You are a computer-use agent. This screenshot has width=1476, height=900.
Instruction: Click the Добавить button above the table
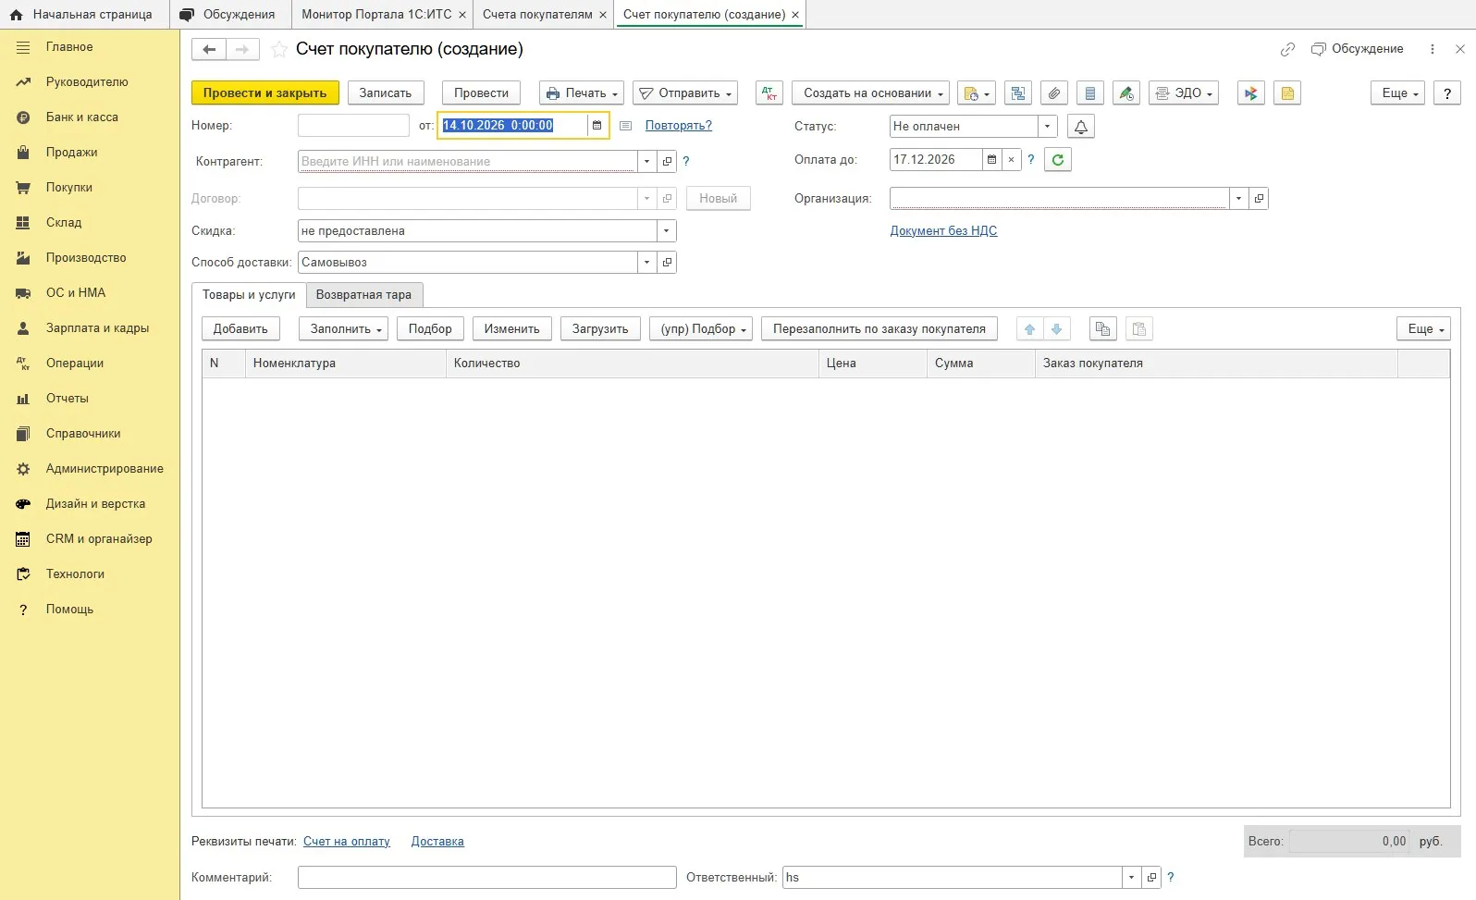[x=240, y=328]
